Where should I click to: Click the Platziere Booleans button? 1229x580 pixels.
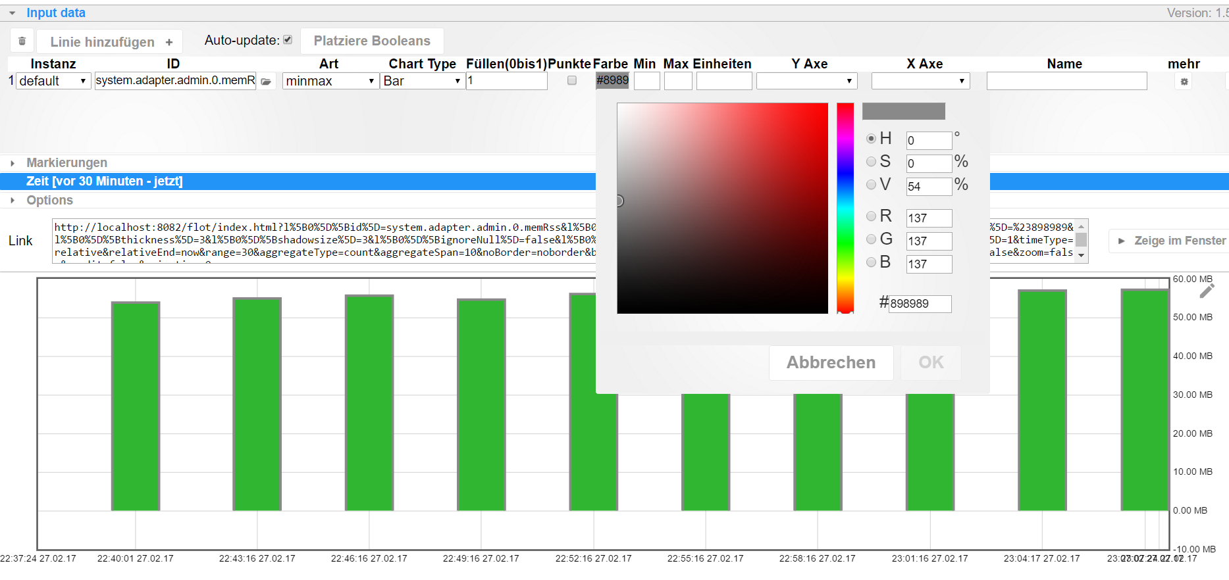tap(372, 41)
